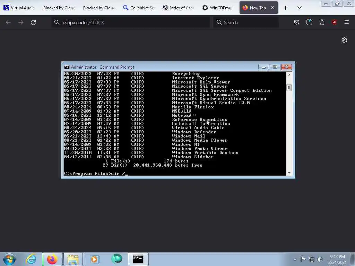
Task: Open the Firefox account circle icon
Action: point(309,22)
